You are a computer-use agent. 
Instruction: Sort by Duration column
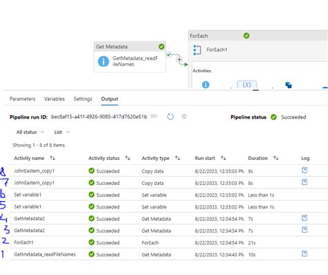[x=276, y=158]
